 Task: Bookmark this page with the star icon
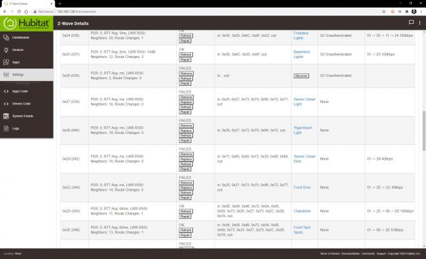coord(383,12)
